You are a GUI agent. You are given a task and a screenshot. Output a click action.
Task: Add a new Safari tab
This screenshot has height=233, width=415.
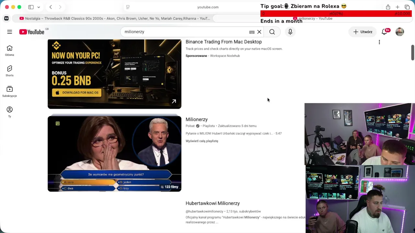(397, 7)
